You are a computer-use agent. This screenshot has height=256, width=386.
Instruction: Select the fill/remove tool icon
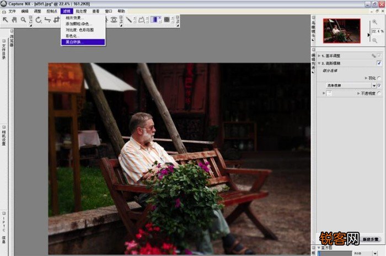[x=167, y=20]
